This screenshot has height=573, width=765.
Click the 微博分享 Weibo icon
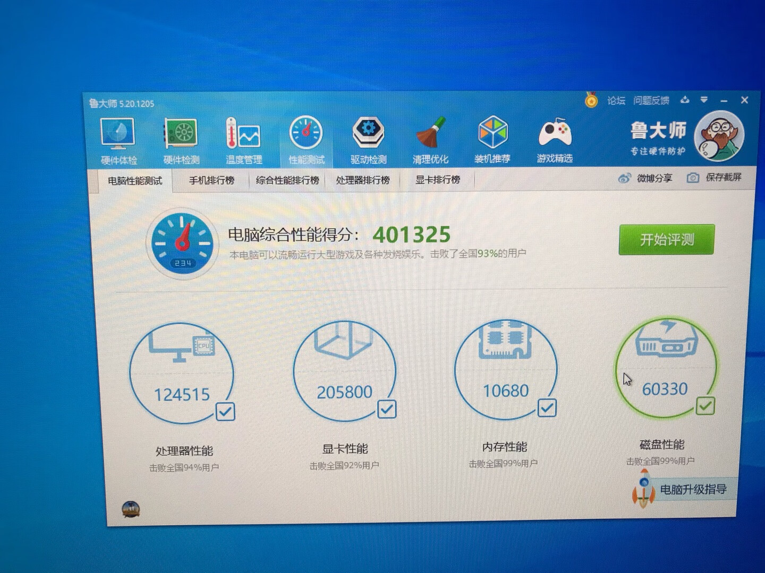tap(625, 178)
